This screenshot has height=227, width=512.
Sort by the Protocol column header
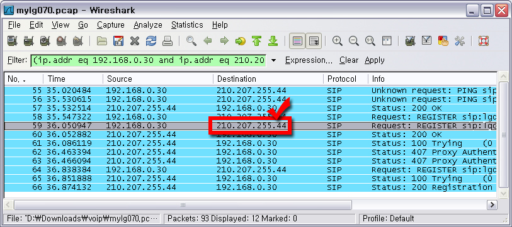click(x=346, y=79)
